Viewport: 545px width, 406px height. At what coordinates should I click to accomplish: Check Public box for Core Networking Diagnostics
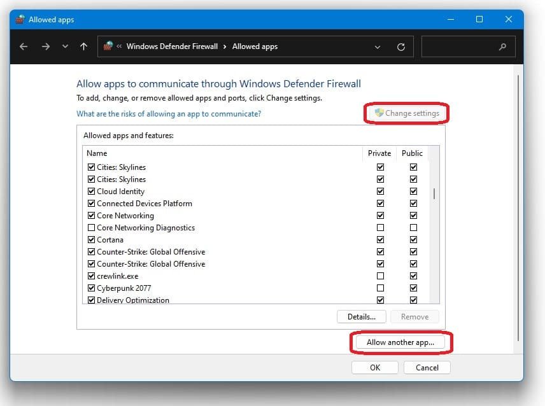tap(413, 227)
